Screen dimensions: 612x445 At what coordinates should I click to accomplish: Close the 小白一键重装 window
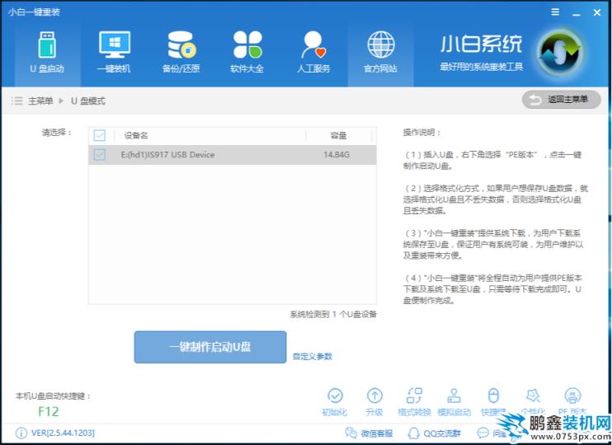pyautogui.click(x=597, y=12)
